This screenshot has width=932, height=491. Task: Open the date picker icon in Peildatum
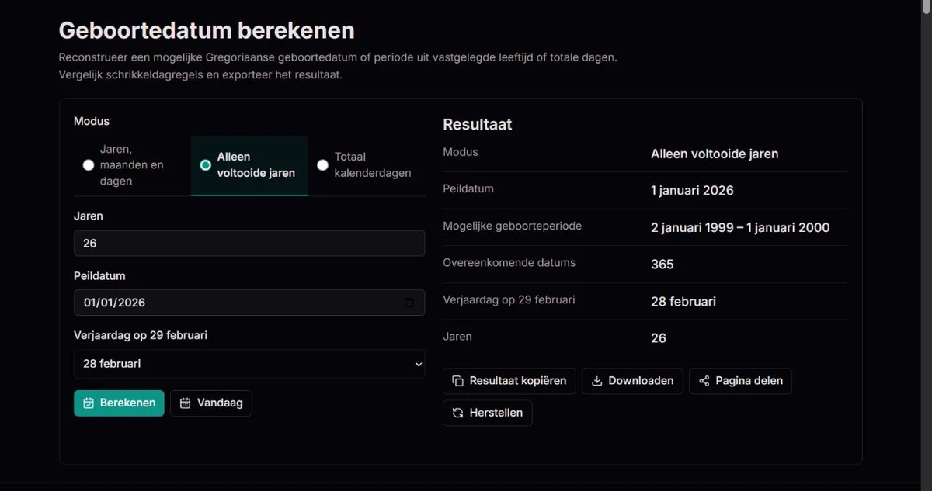(x=409, y=303)
